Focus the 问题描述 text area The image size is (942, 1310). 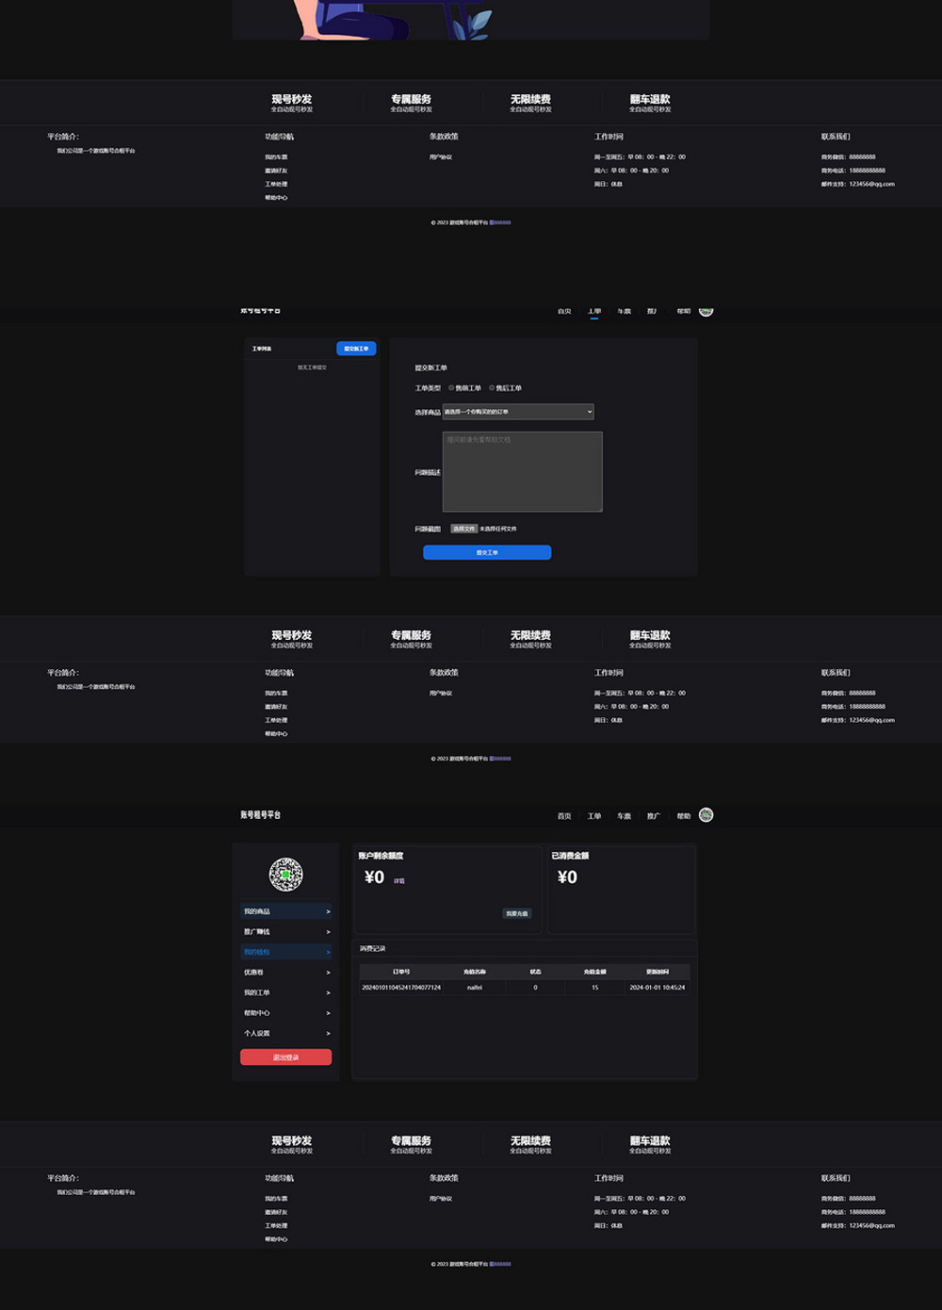pos(522,471)
